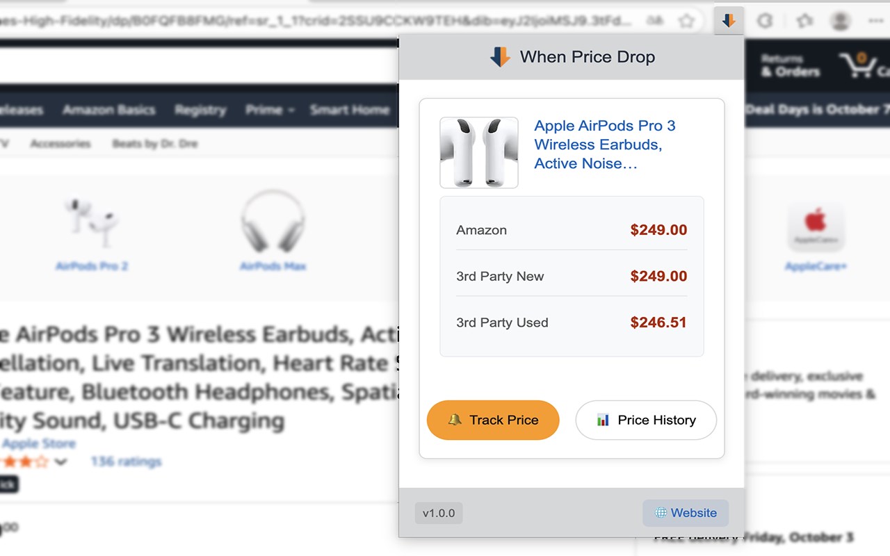This screenshot has height=556, width=890.
Task: Expand the ratings chevron beside the stars
Action: (61, 461)
